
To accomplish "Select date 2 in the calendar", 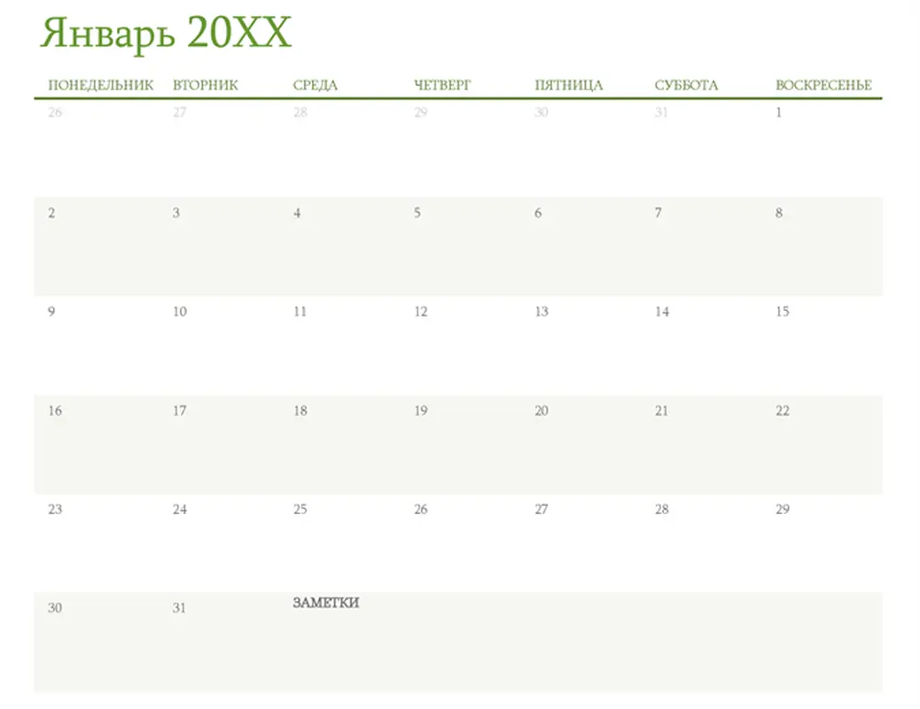I will click(x=51, y=213).
